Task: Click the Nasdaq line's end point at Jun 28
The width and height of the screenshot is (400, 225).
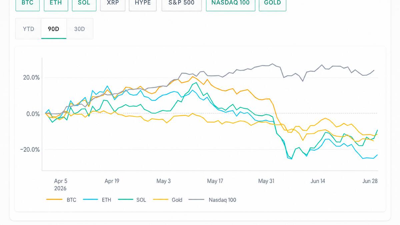Action: tap(374, 70)
